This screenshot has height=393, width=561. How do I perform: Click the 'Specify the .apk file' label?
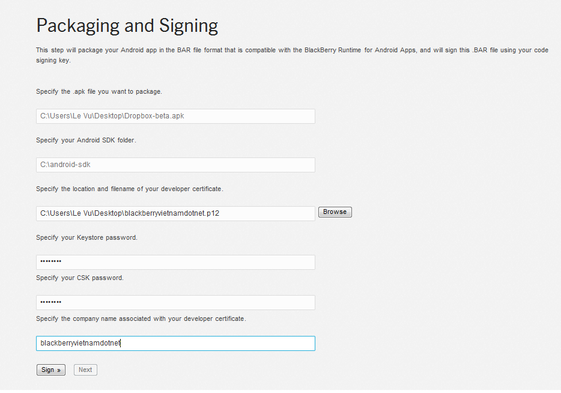click(x=99, y=92)
